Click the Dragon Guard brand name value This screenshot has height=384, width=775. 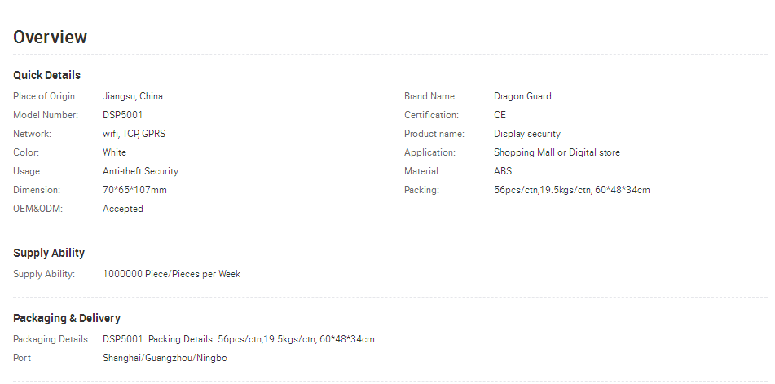[x=522, y=96]
